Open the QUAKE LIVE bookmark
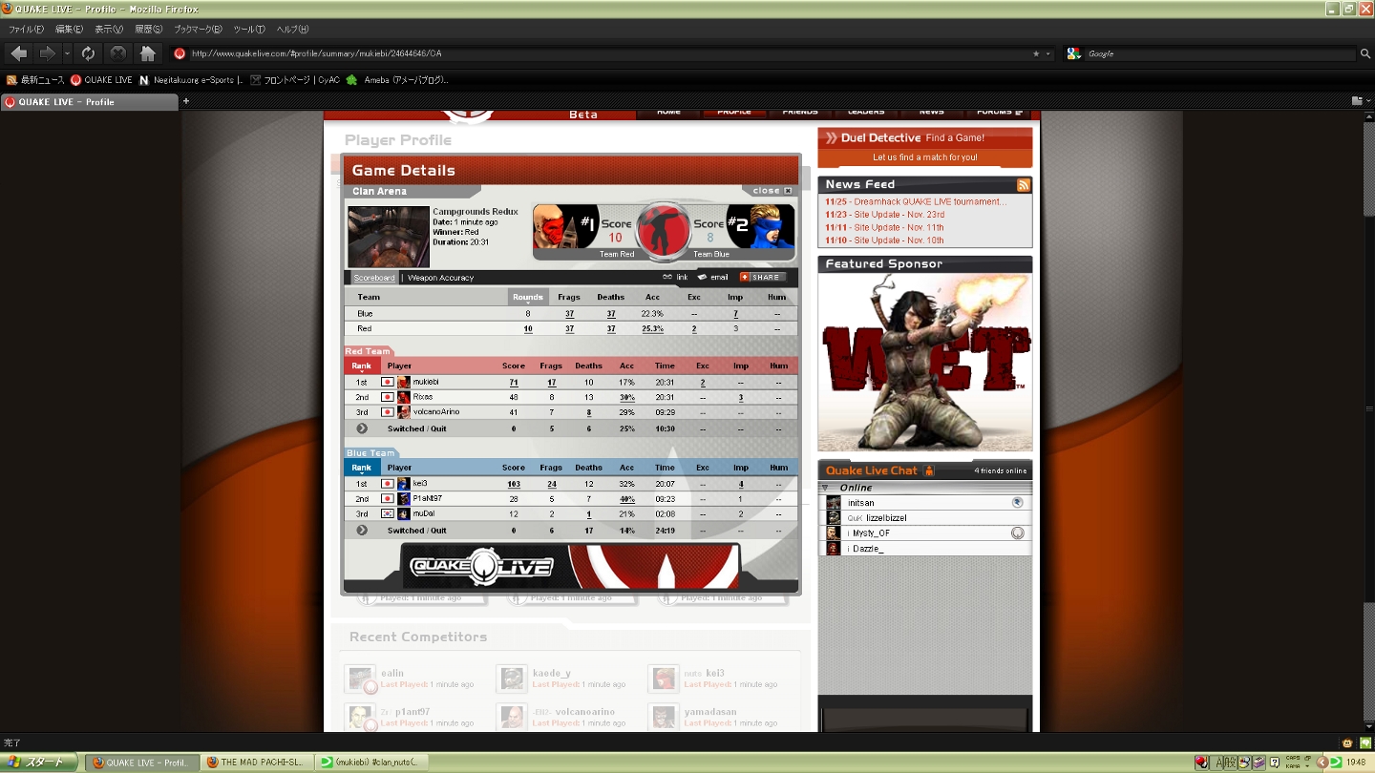Viewport: 1375px width, 773px height. pyautogui.click(x=101, y=80)
